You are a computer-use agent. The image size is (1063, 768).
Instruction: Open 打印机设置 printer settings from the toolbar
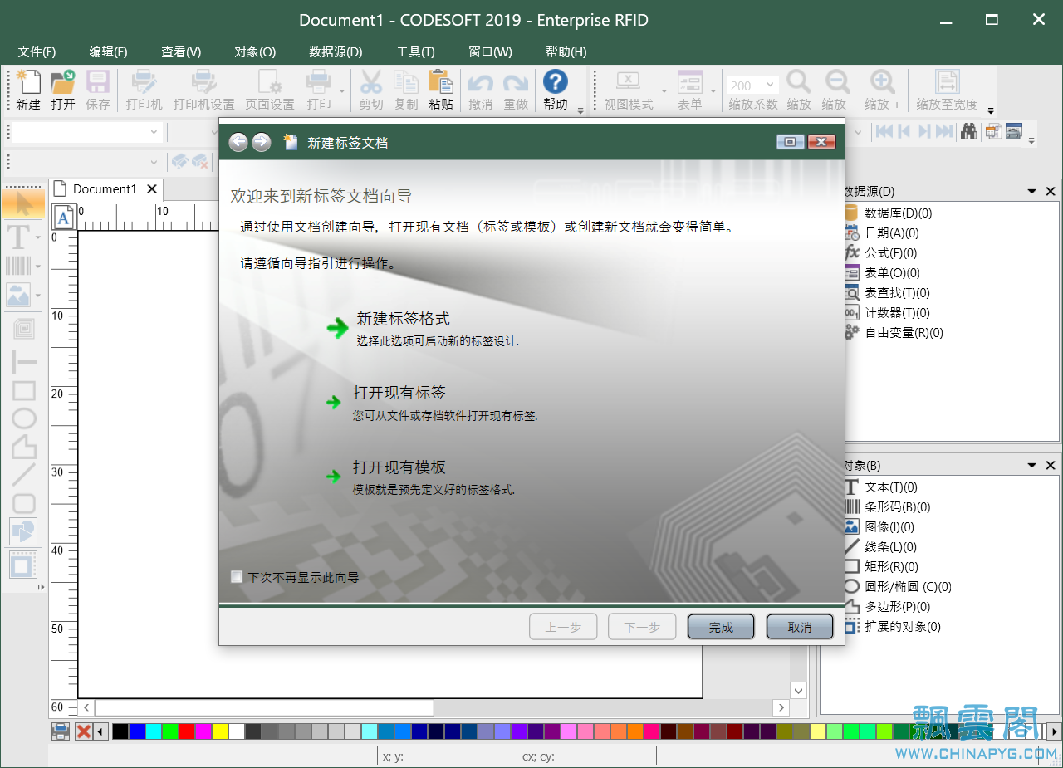tap(203, 90)
